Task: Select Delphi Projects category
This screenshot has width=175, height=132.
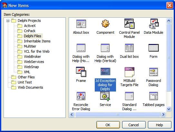Action: 29,21
